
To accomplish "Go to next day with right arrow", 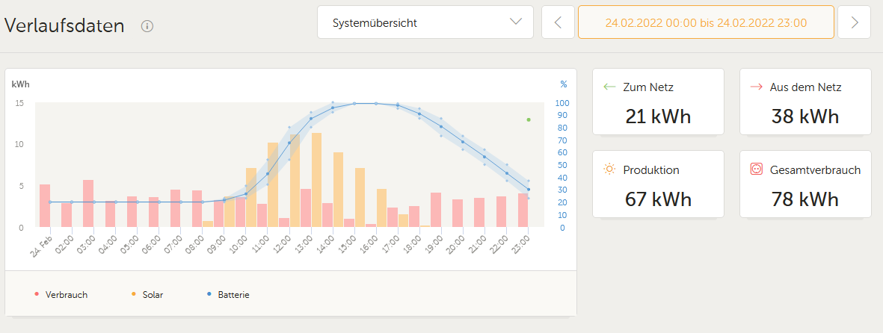I will [x=855, y=22].
